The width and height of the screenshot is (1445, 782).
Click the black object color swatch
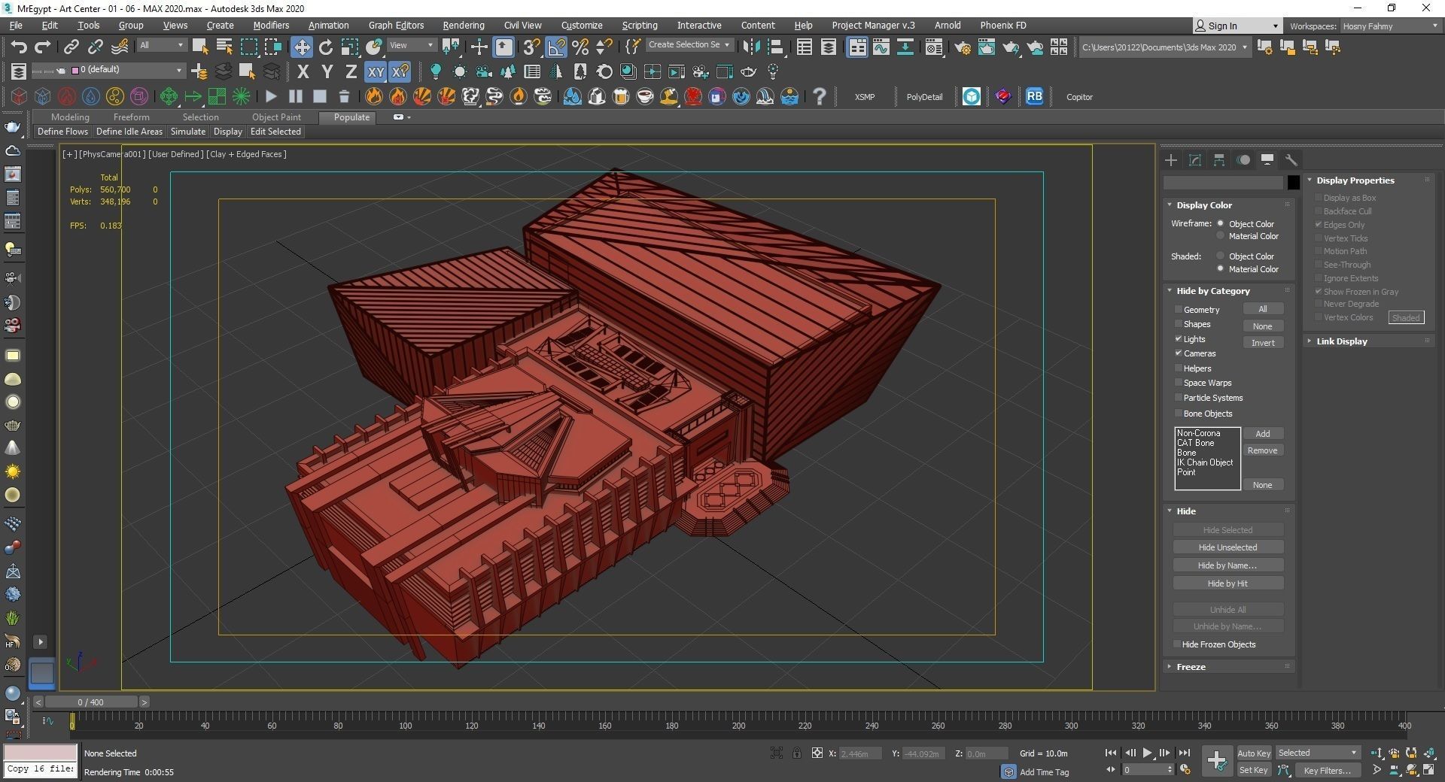pos(1293,183)
